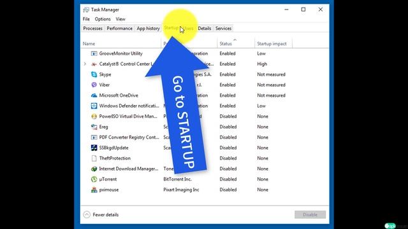This screenshot has height=229, width=408.
Task: Click Not measured in the Viber row
Action: 271,85
